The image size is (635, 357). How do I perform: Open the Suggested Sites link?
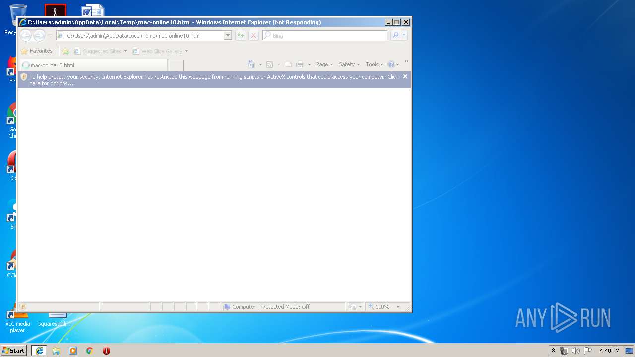(x=100, y=51)
